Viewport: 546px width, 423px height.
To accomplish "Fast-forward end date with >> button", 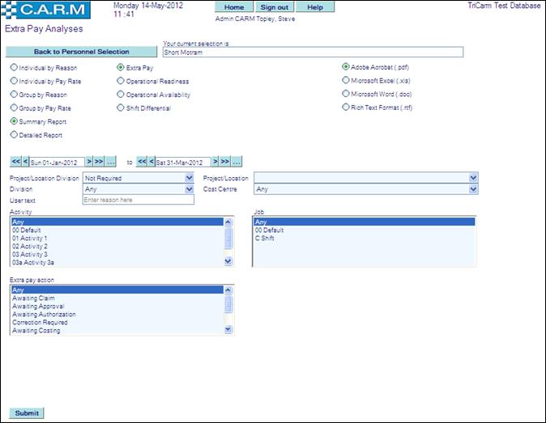I will click(226, 162).
